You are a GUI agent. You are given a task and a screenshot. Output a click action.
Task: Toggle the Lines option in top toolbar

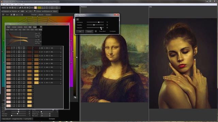pos(32,7)
